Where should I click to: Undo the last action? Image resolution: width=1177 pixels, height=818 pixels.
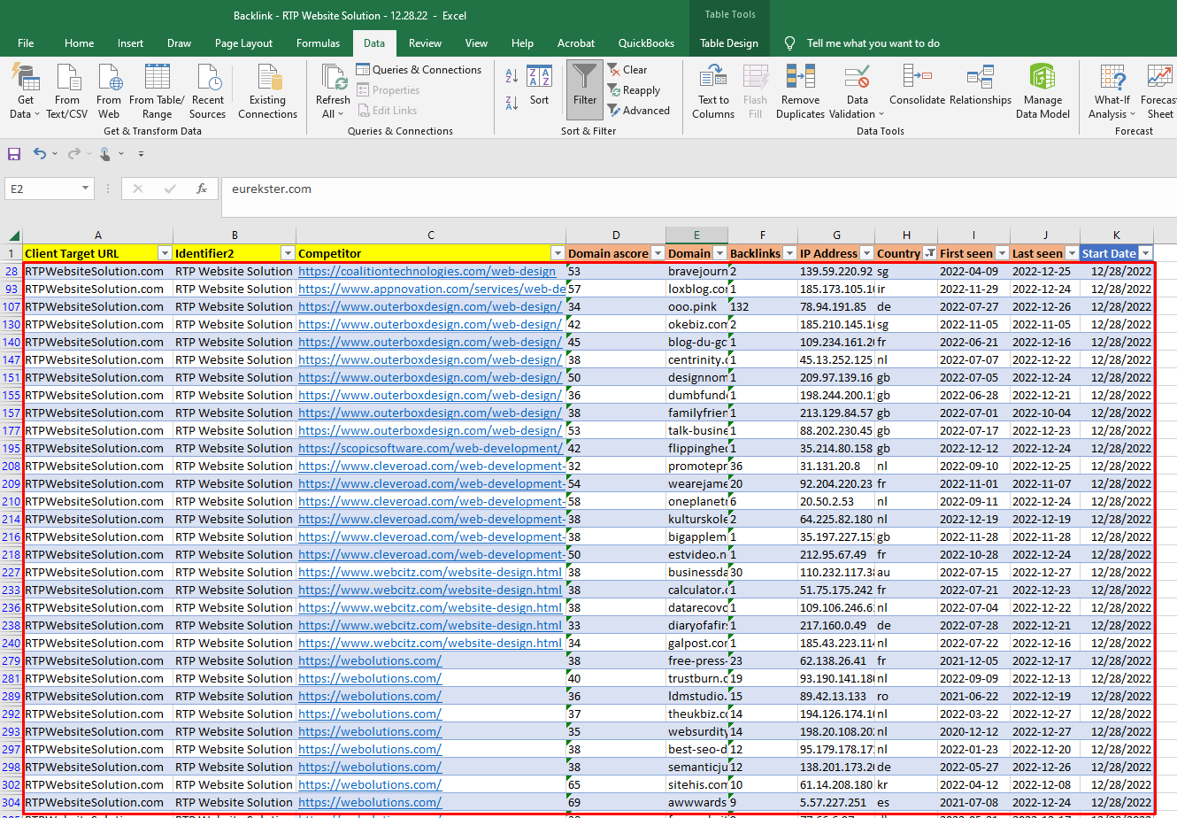coord(40,154)
